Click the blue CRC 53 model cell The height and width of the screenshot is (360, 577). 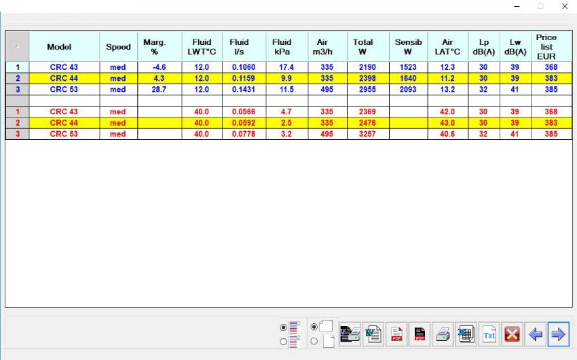pyautogui.click(x=64, y=90)
